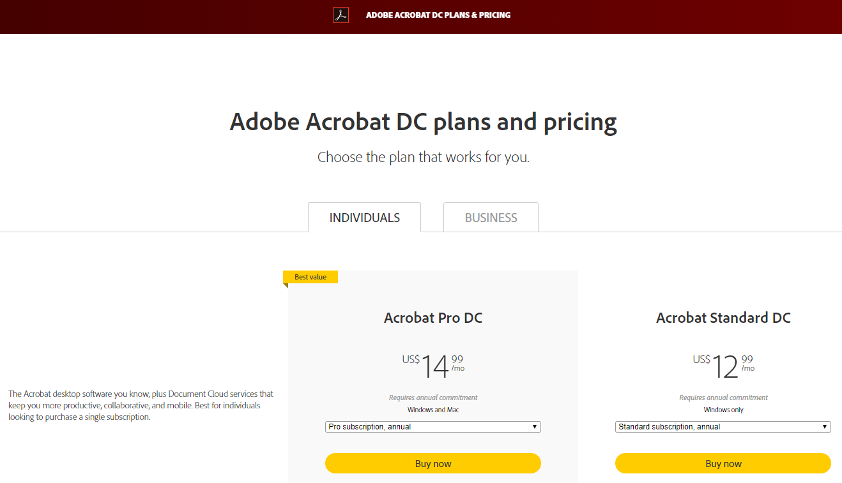
Task: Click the Best value badge
Action: tap(310, 276)
